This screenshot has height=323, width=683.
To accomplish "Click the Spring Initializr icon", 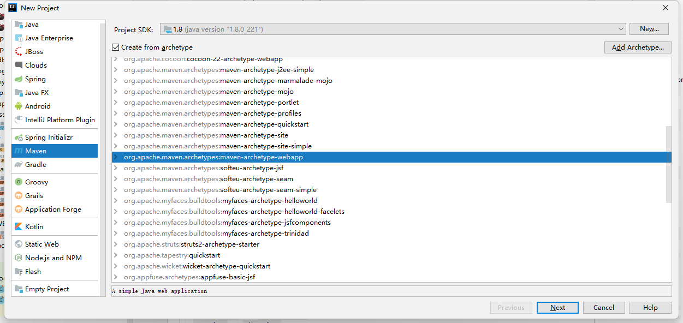I will click(x=19, y=137).
